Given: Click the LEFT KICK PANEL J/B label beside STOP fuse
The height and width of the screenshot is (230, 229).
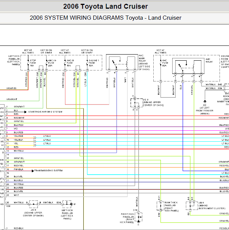Looking at the screenshot, I should (x=14, y=60).
